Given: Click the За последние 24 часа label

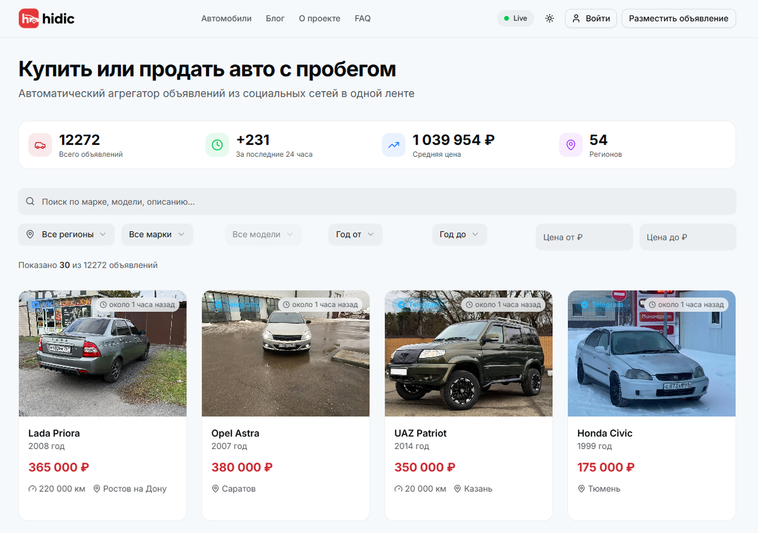Looking at the screenshot, I should 274,154.
